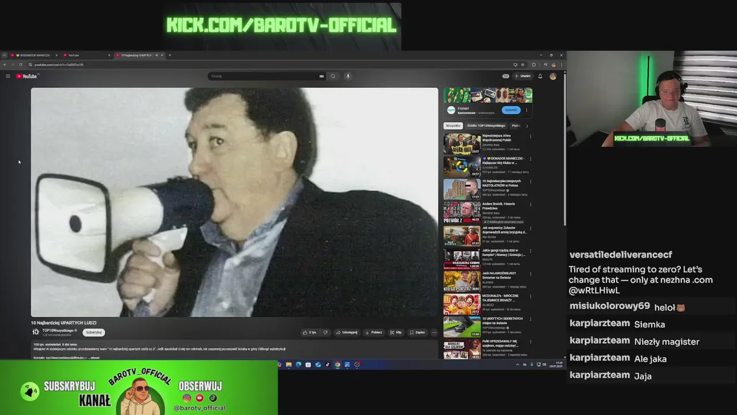
Task: Click the video player showing megaphone man
Action: [x=234, y=202]
